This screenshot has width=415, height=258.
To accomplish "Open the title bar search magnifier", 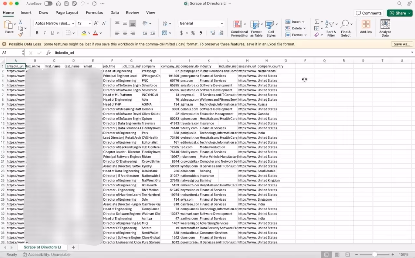I will 399,4.
